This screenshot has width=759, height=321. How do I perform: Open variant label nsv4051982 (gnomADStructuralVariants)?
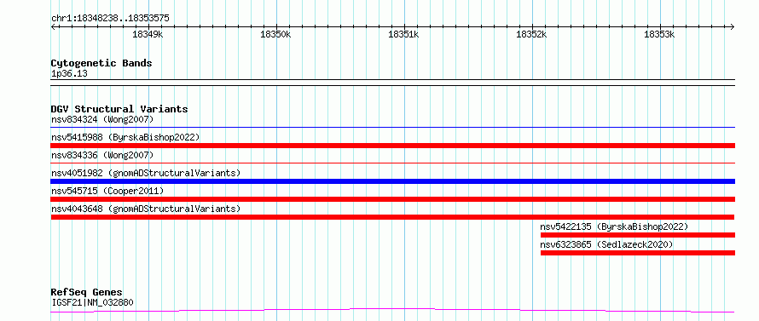146,173
